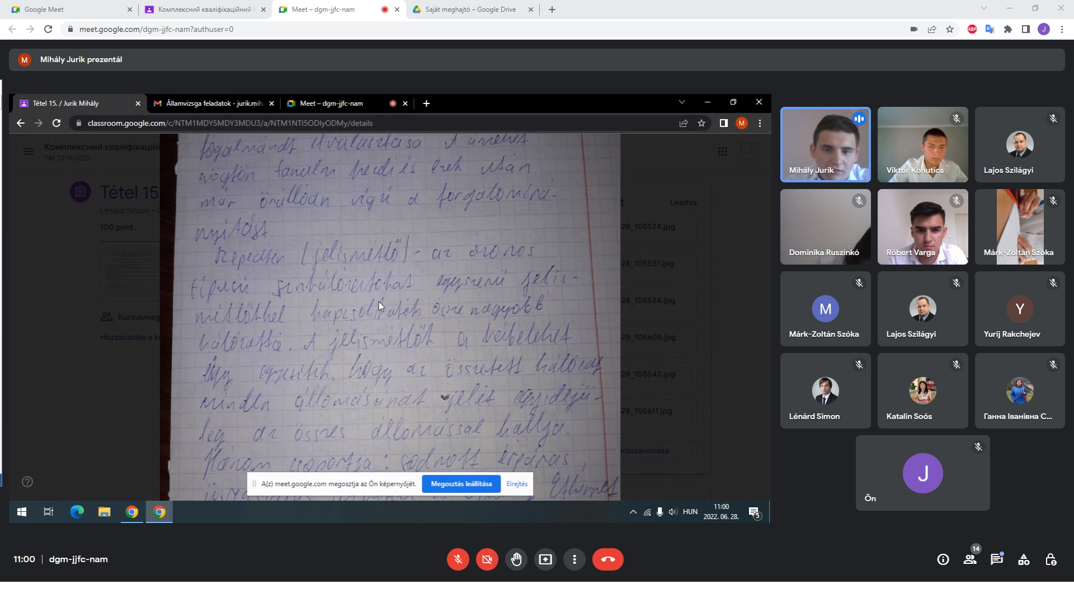Expand the outer browser tab search chevron
The height and width of the screenshot is (603, 1074).
[x=984, y=8]
